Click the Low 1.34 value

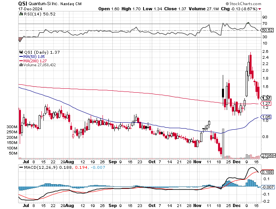[x=153, y=9]
